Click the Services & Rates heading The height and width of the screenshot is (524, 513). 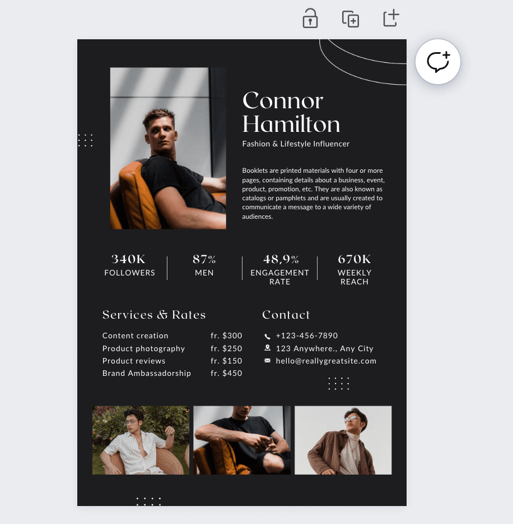154,315
